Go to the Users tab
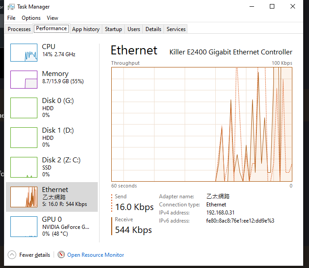 [x=134, y=29]
